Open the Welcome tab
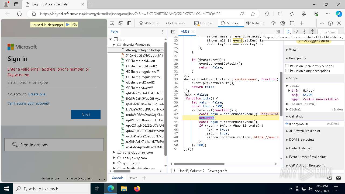 click(149, 23)
